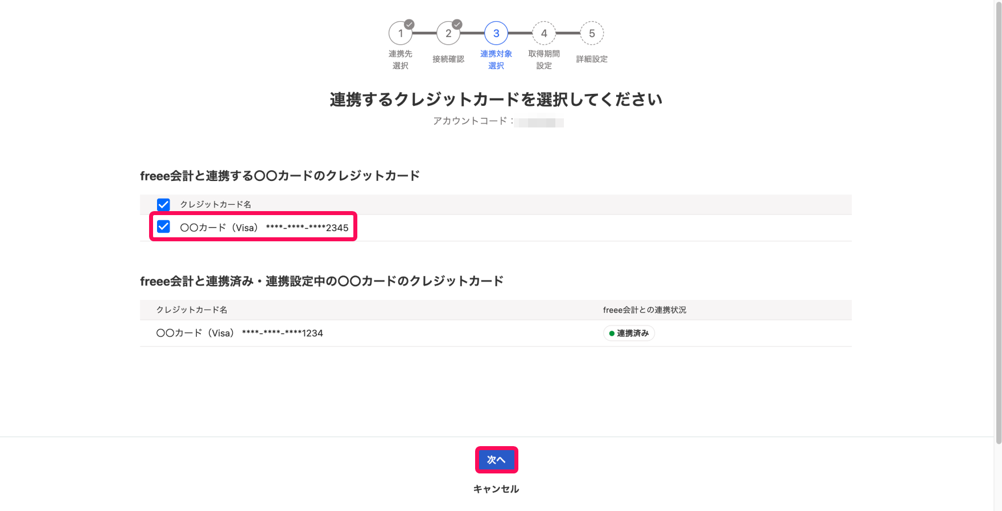Click the クレジットカード名 column header in second table
The width and height of the screenshot is (1002, 511).
(x=191, y=310)
